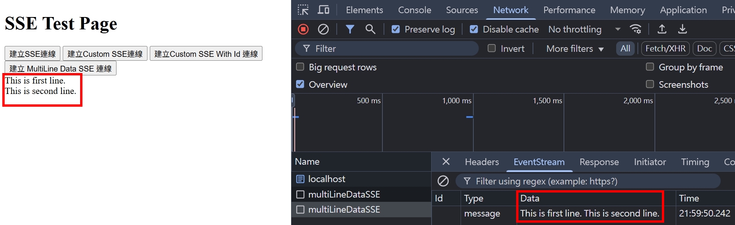
Task: Click the 2,000 ms overview marker
Action: 638,101
